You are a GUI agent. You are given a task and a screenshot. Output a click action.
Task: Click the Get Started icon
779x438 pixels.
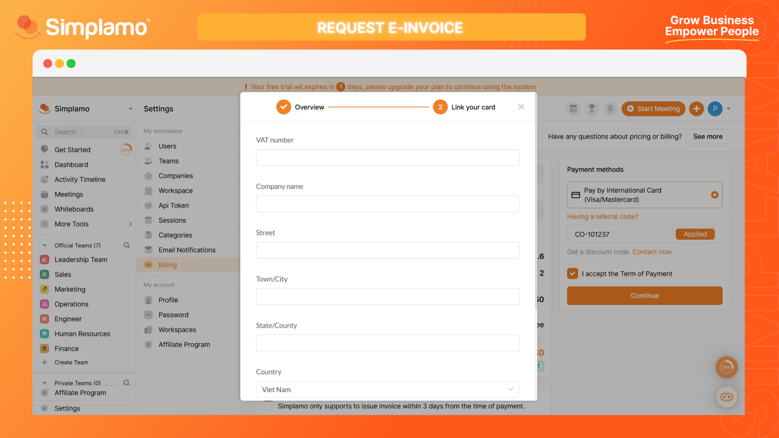pos(45,149)
